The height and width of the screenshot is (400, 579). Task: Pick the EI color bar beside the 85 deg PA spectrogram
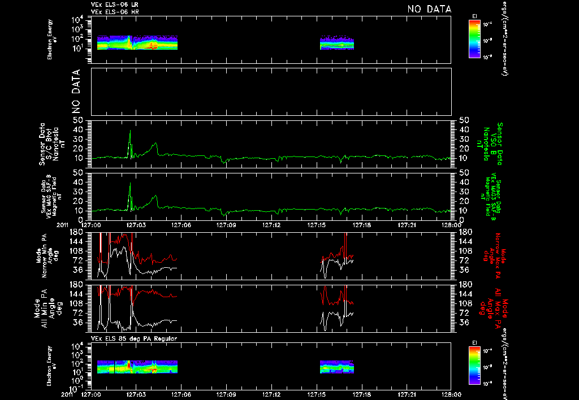pyautogui.click(x=474, y=366)
